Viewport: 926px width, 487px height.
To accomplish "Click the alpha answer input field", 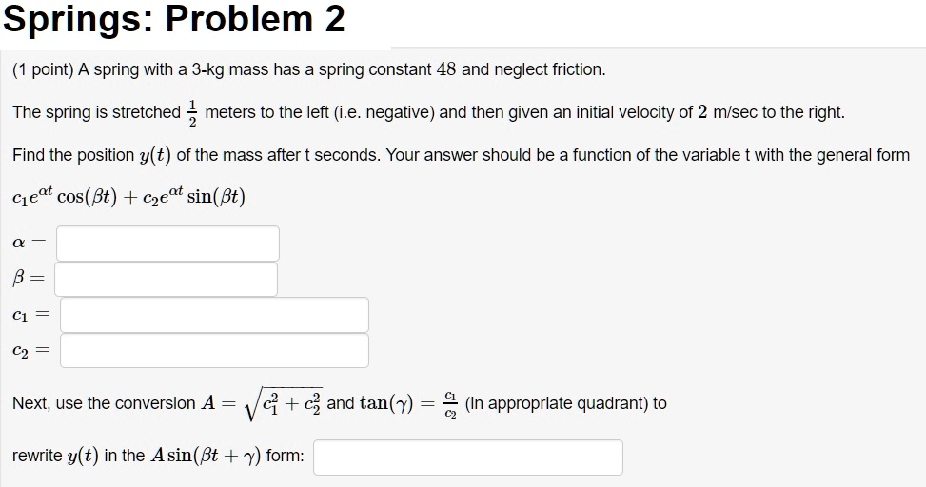I will pos(167,243).
